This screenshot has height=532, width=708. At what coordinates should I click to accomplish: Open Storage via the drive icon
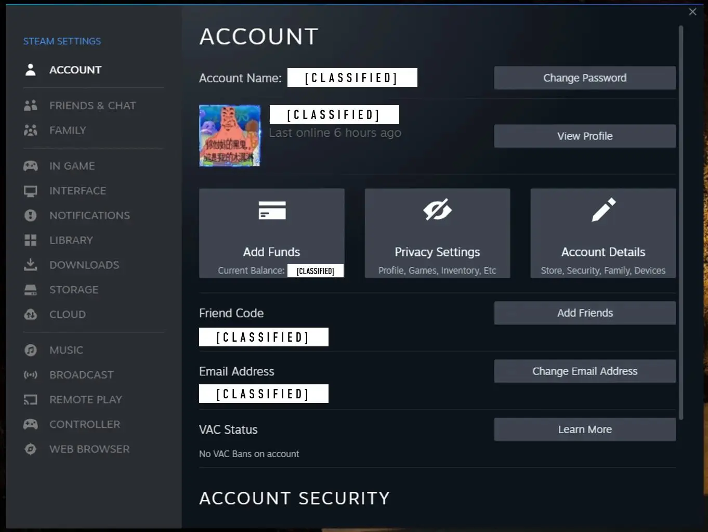pyautogui.click(x=31, y=290)
